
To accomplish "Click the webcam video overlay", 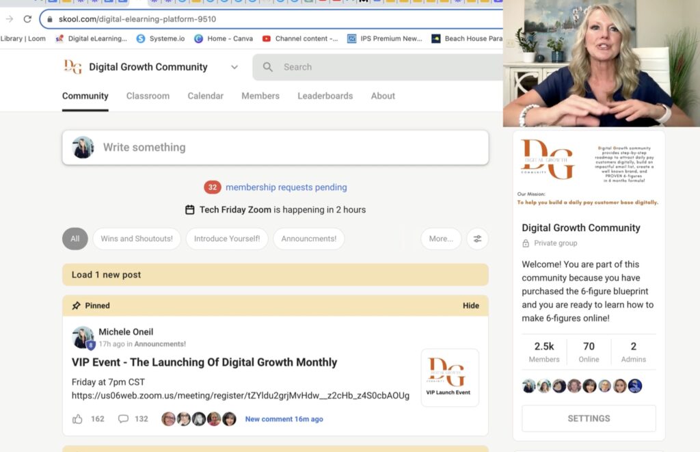I will pyautogui.click(x=602, y=63).
